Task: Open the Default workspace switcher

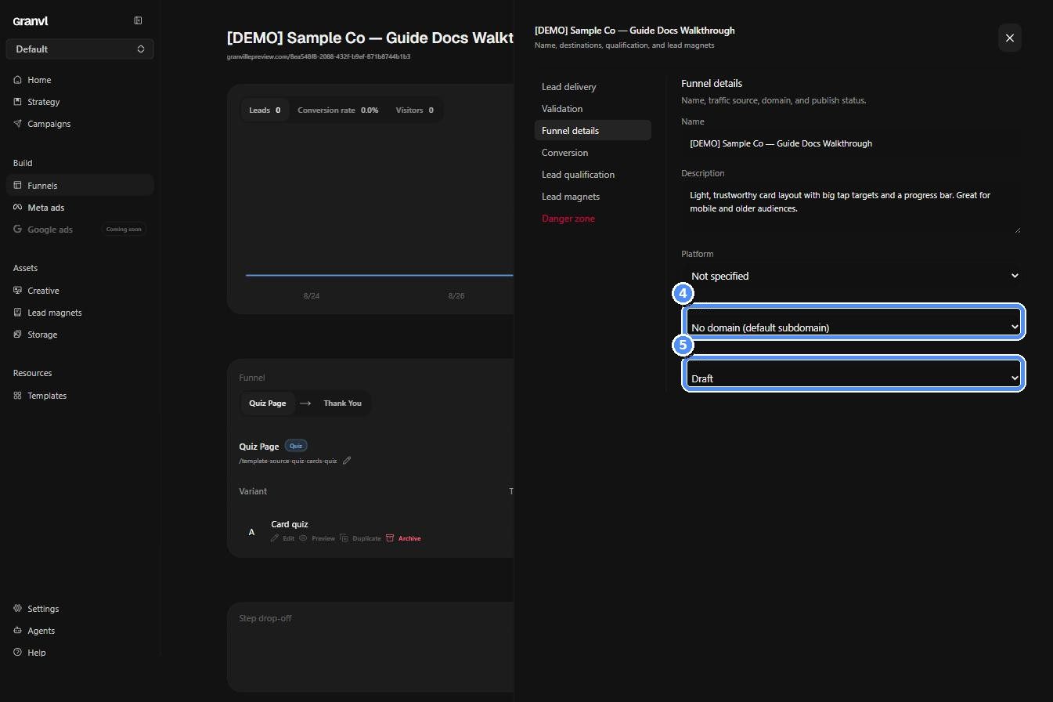Action: [x=80, y=49]
